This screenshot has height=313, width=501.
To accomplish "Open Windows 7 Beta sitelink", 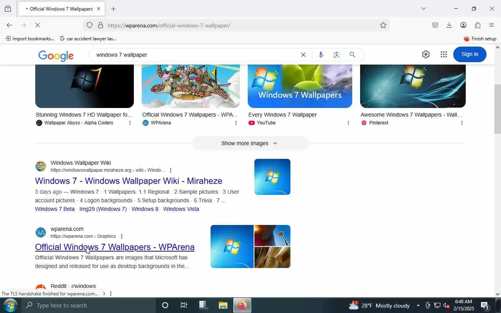I will click(55, 209).
